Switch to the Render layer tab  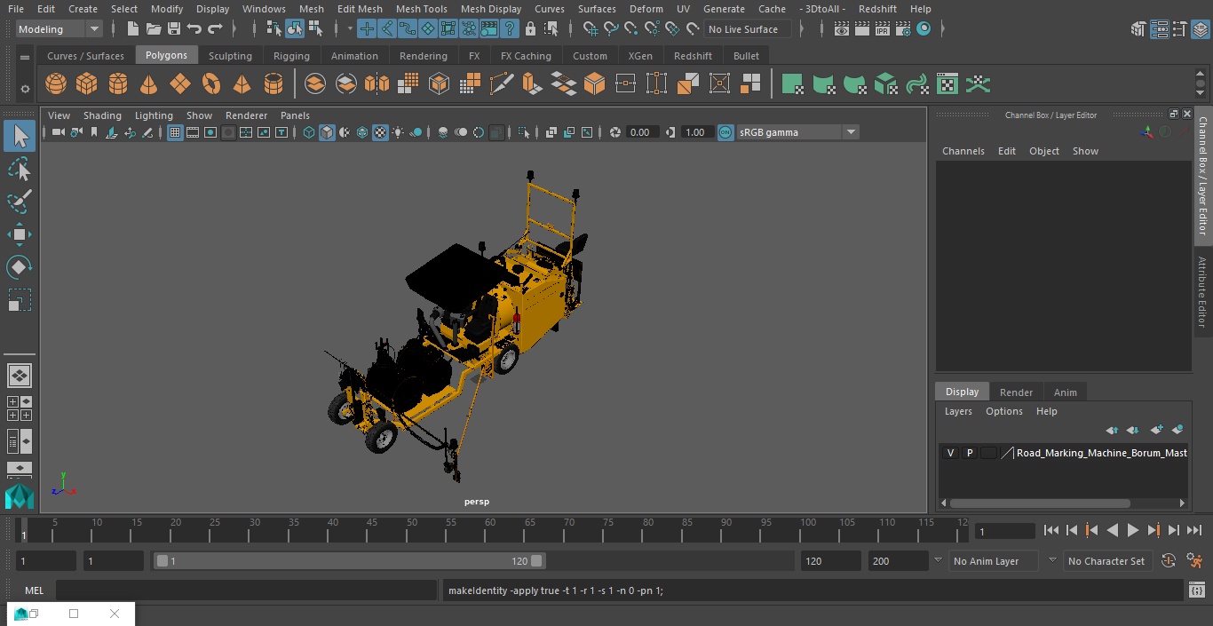[1016, 392]
